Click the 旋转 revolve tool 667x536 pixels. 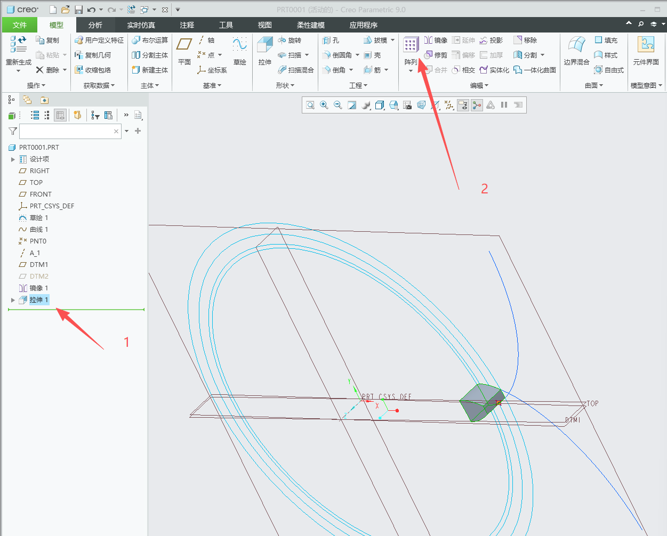point(290,40)
